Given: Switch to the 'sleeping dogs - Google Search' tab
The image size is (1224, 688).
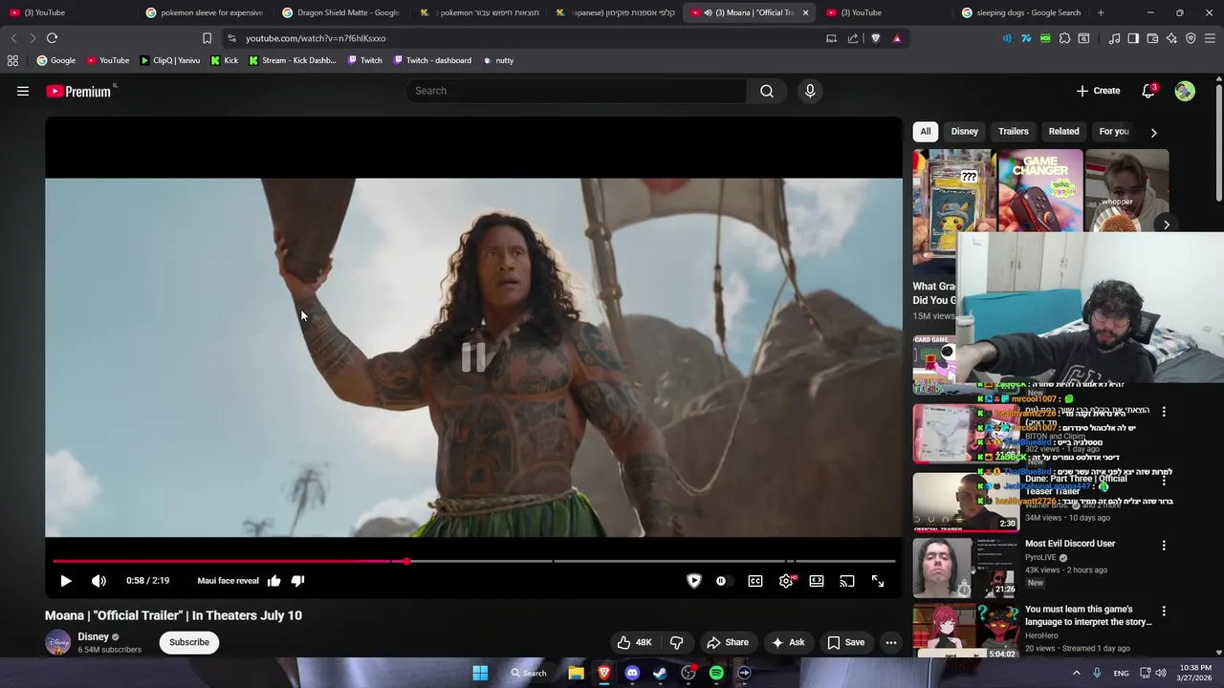Looking at the screenshot, I should [1020, 12].
